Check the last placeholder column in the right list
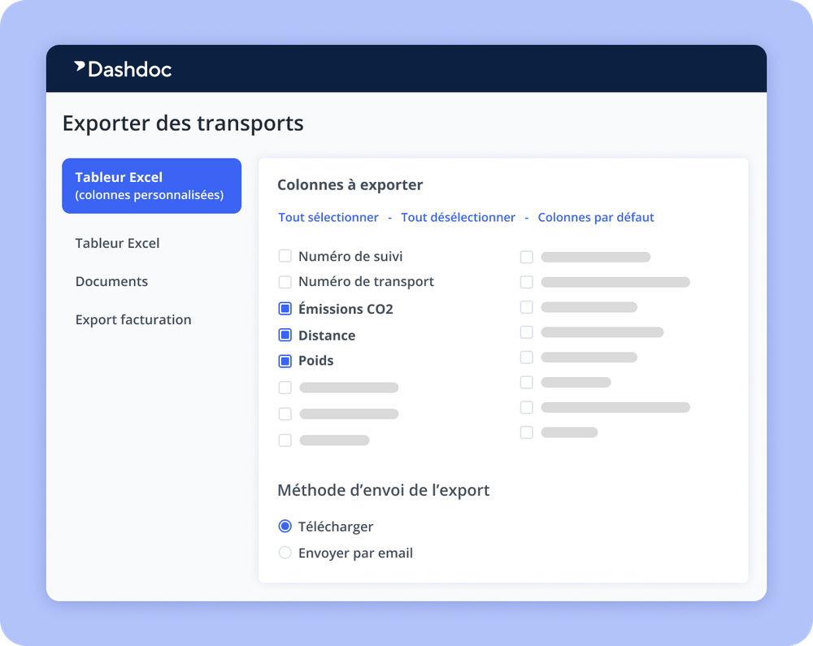 (526, 431)
